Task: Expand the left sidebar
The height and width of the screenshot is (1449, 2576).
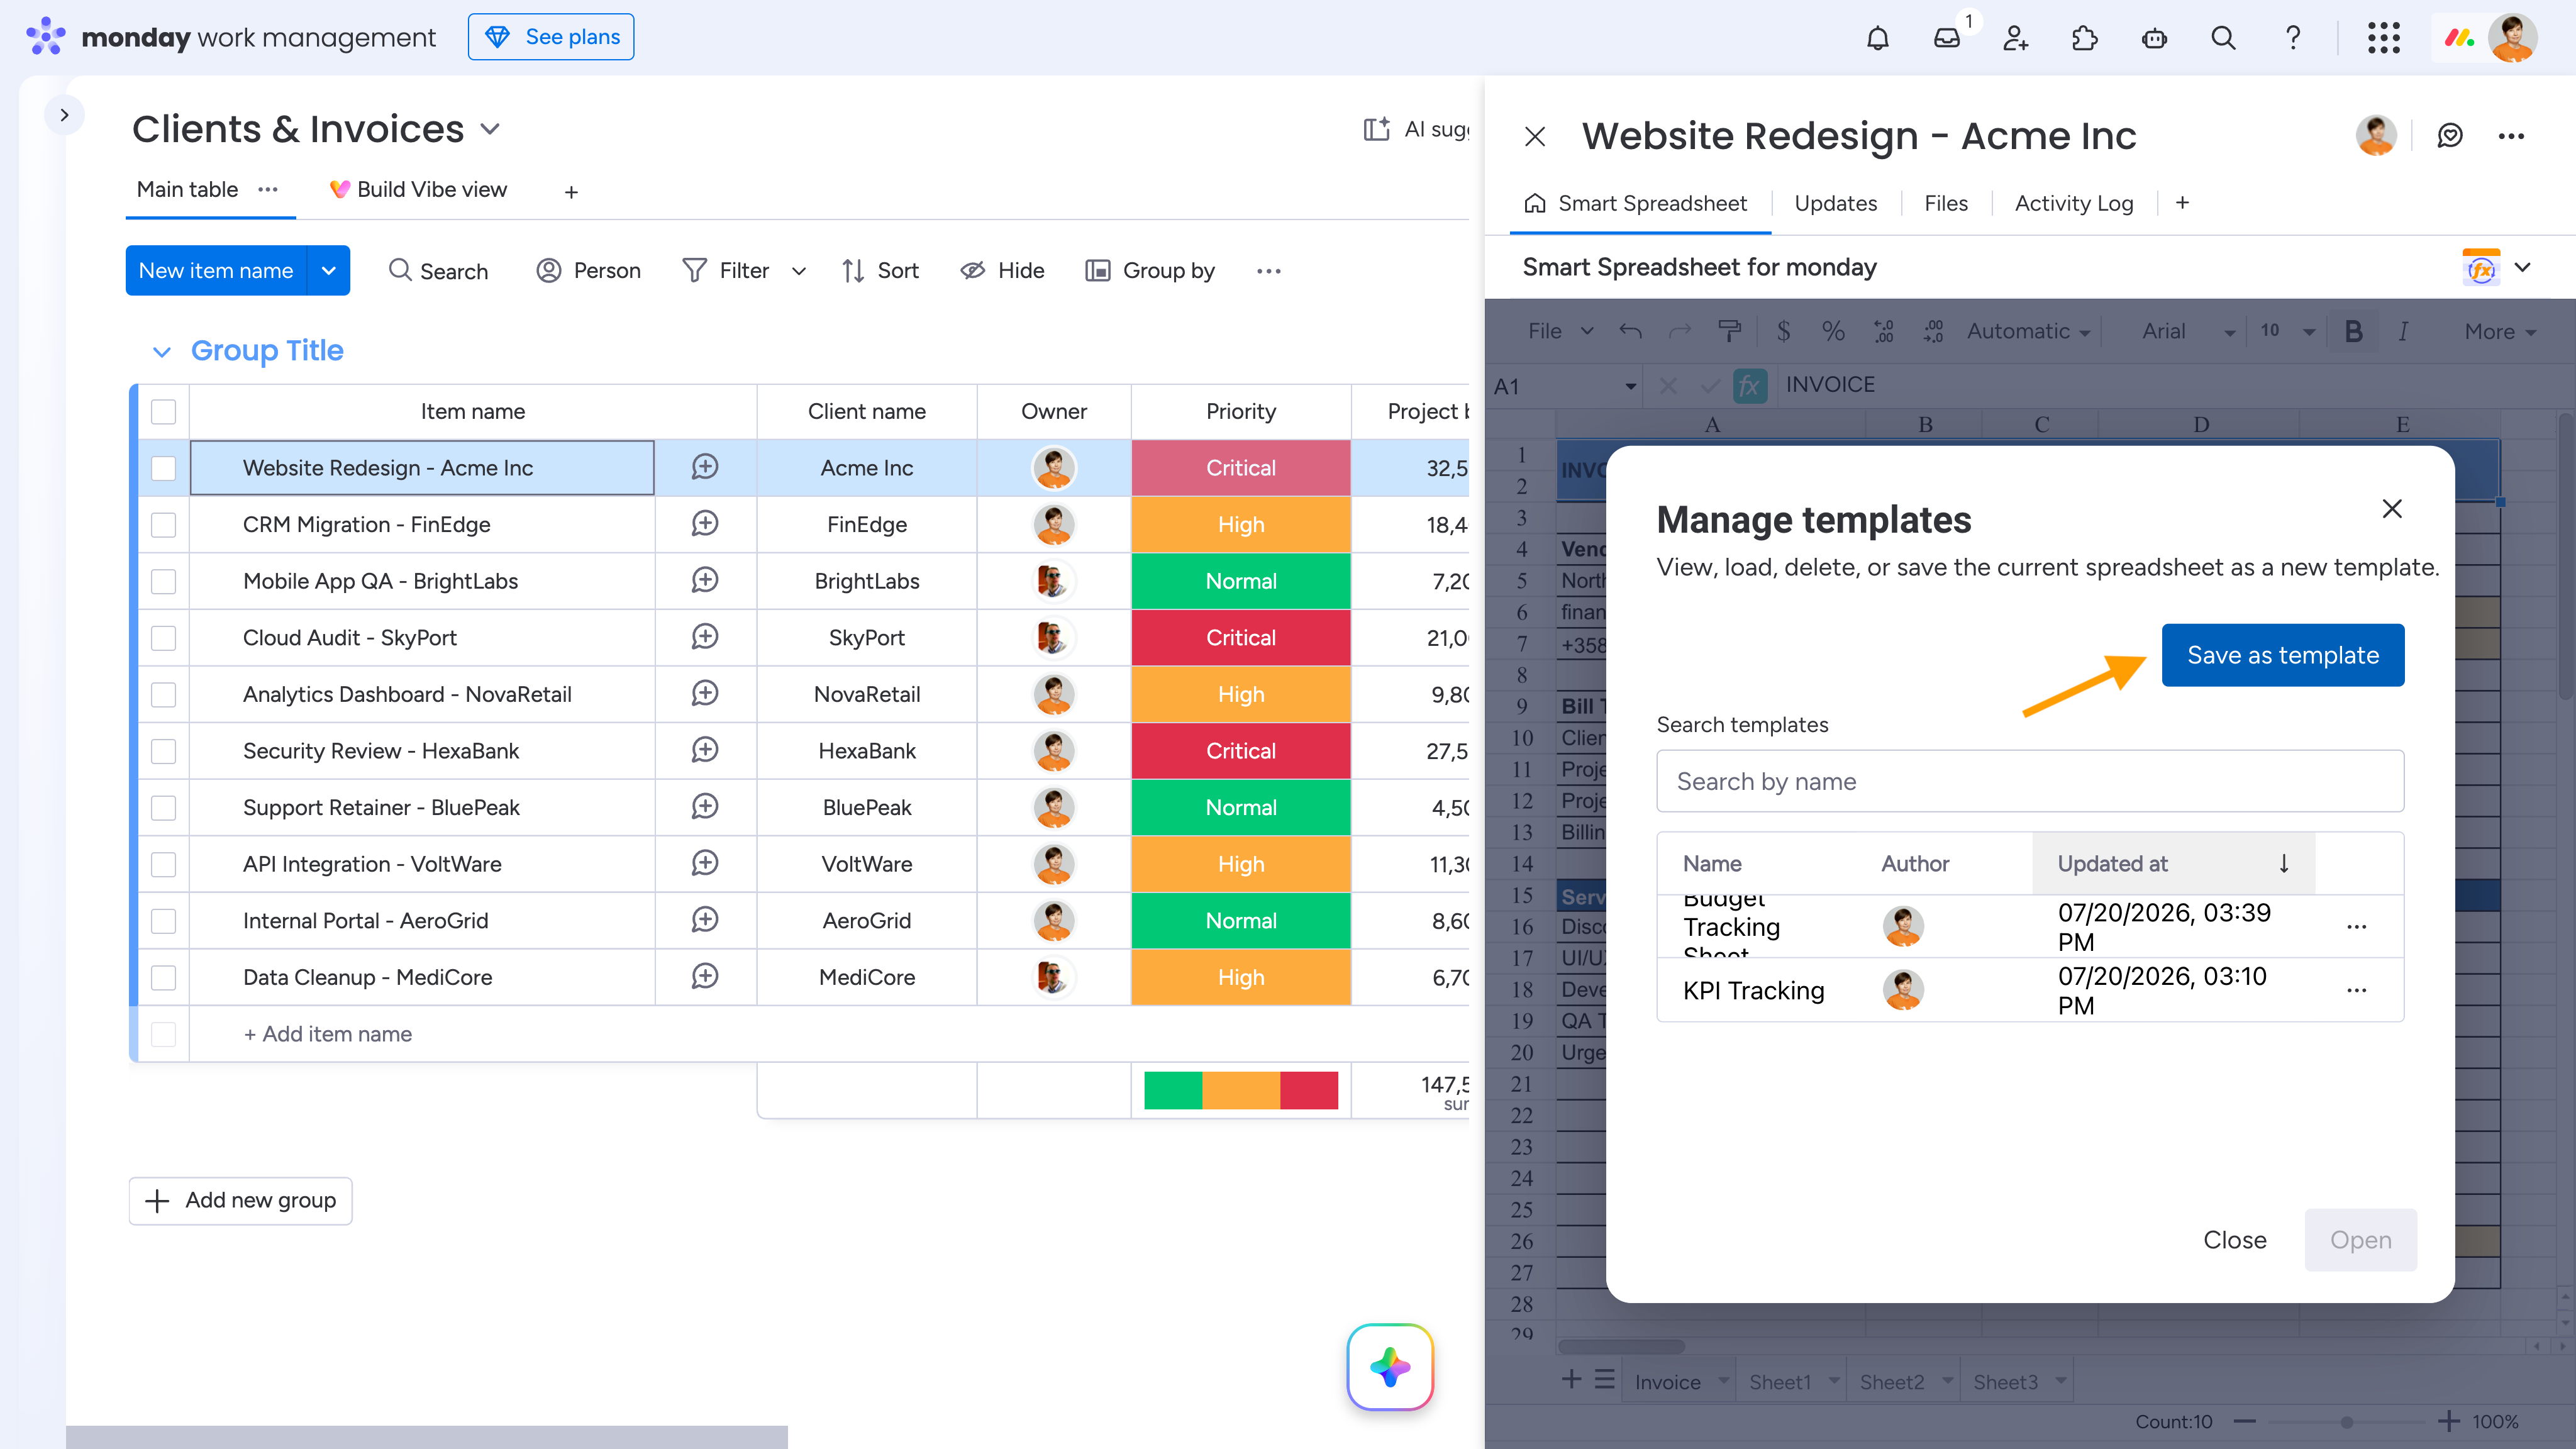Action: (64, 115)
